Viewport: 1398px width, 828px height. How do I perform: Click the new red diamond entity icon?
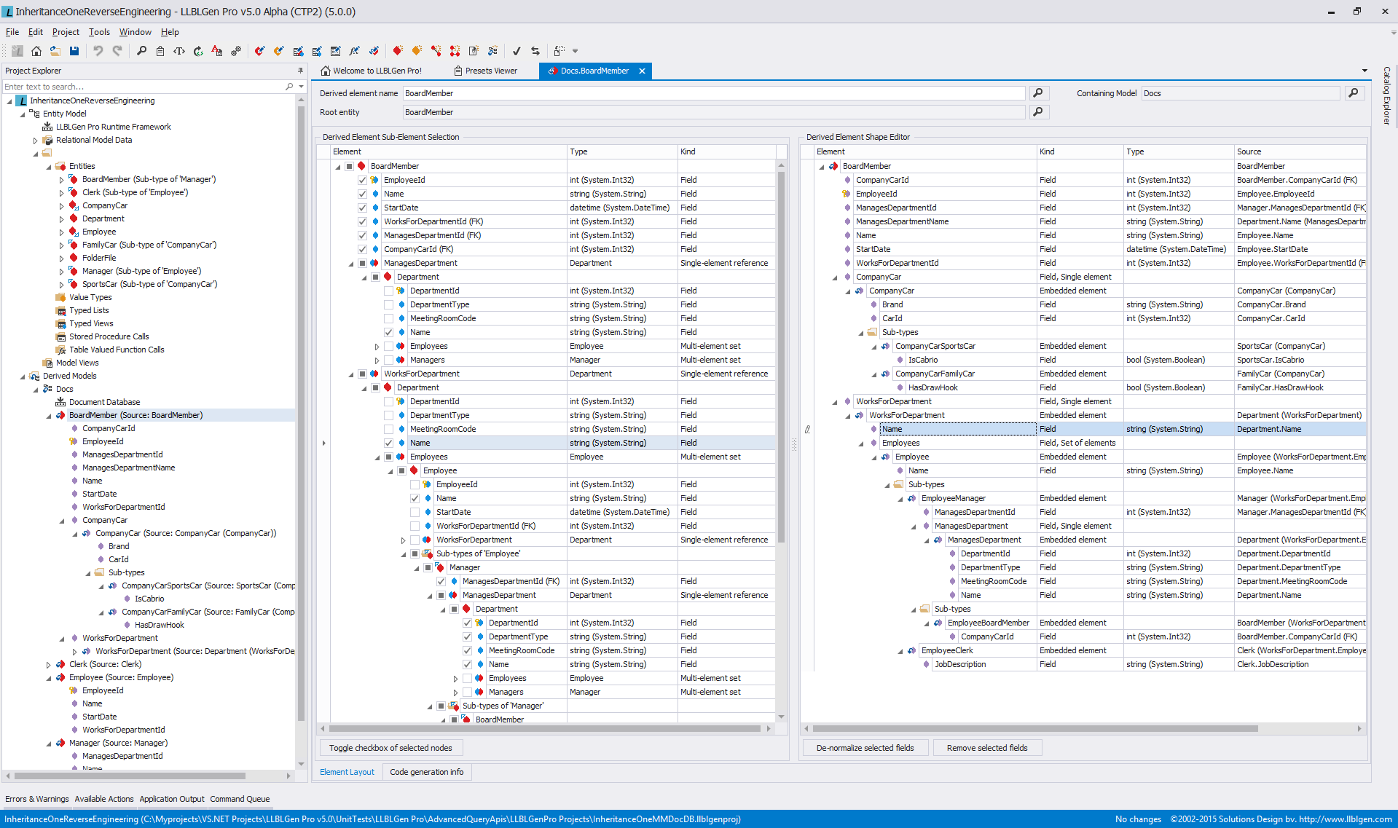[x=398, y=51]
